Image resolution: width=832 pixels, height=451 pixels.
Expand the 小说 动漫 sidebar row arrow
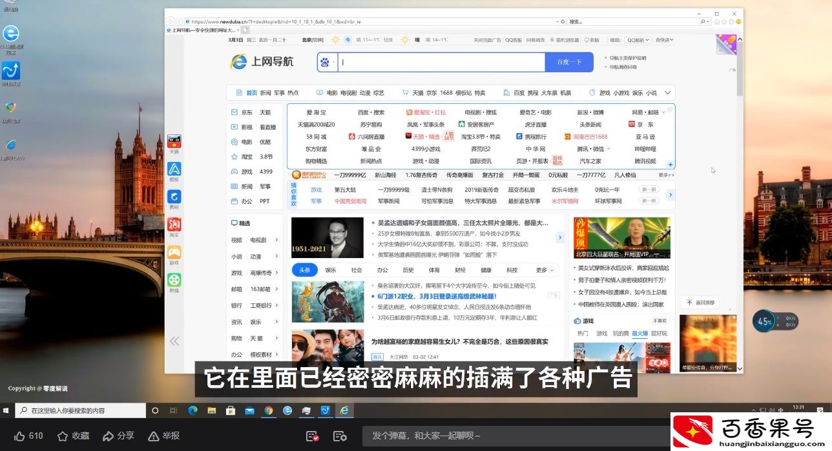276,256
